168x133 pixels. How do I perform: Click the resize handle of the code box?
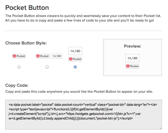click(x=161, y=128)
